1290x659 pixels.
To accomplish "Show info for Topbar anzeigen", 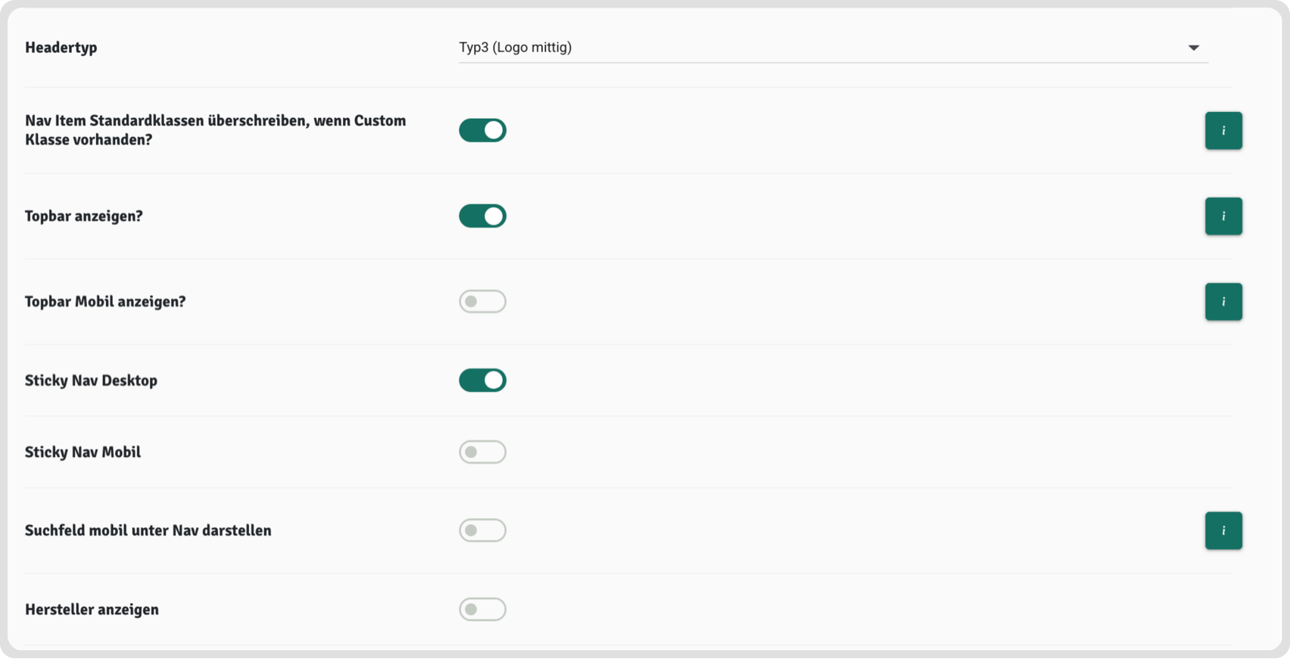I will (1223, 216).
